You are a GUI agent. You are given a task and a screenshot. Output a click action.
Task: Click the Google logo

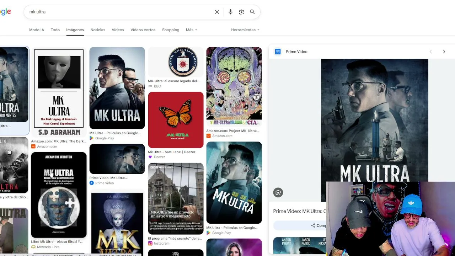[x=5, y=12]
